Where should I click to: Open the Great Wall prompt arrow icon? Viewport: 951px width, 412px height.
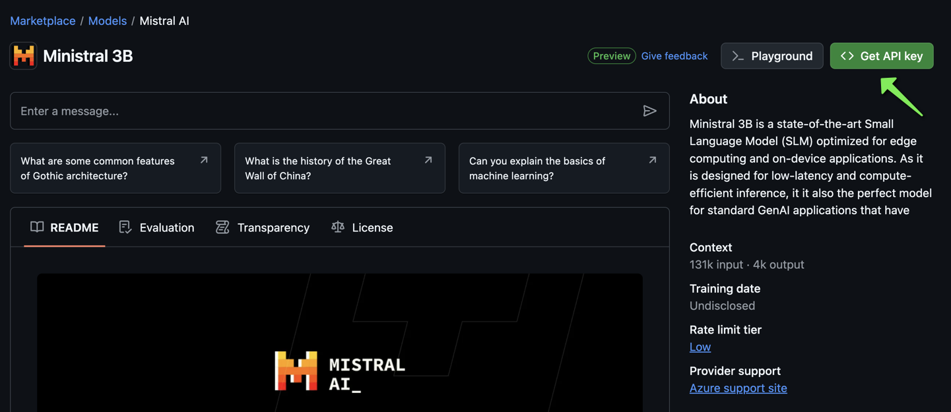pyautogui.click(x=428, y=160)
